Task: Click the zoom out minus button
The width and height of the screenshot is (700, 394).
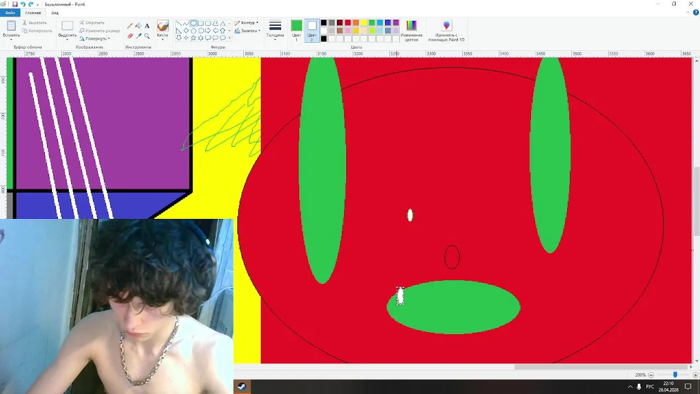Action: point(651,375)
